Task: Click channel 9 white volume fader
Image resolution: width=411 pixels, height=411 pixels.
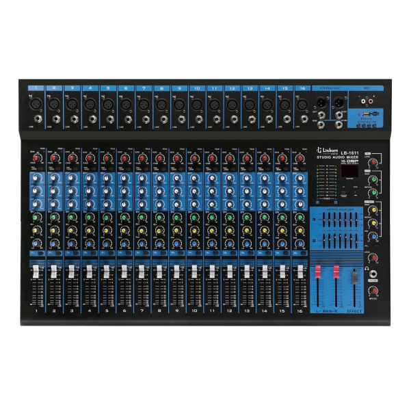Action: 175,274
